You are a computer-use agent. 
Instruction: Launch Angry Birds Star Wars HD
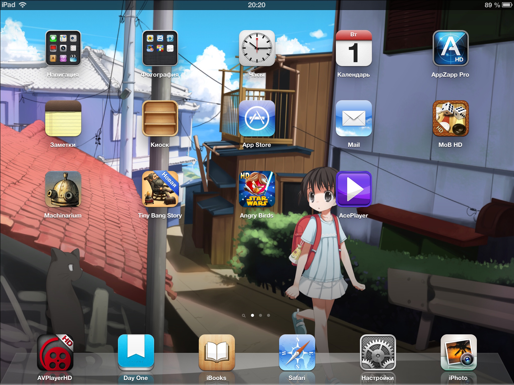(257, 189)
